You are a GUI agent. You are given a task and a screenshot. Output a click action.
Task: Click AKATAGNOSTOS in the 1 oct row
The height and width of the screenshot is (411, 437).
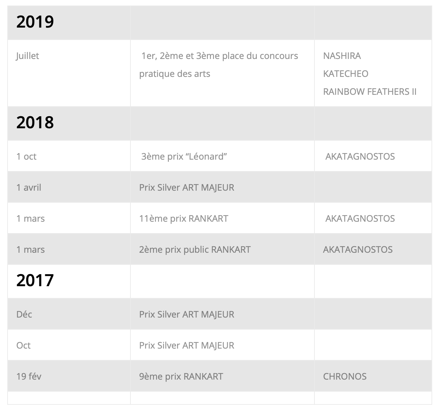(360, 157)
